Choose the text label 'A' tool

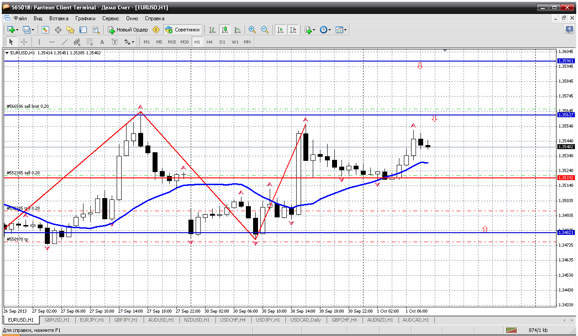102,42
